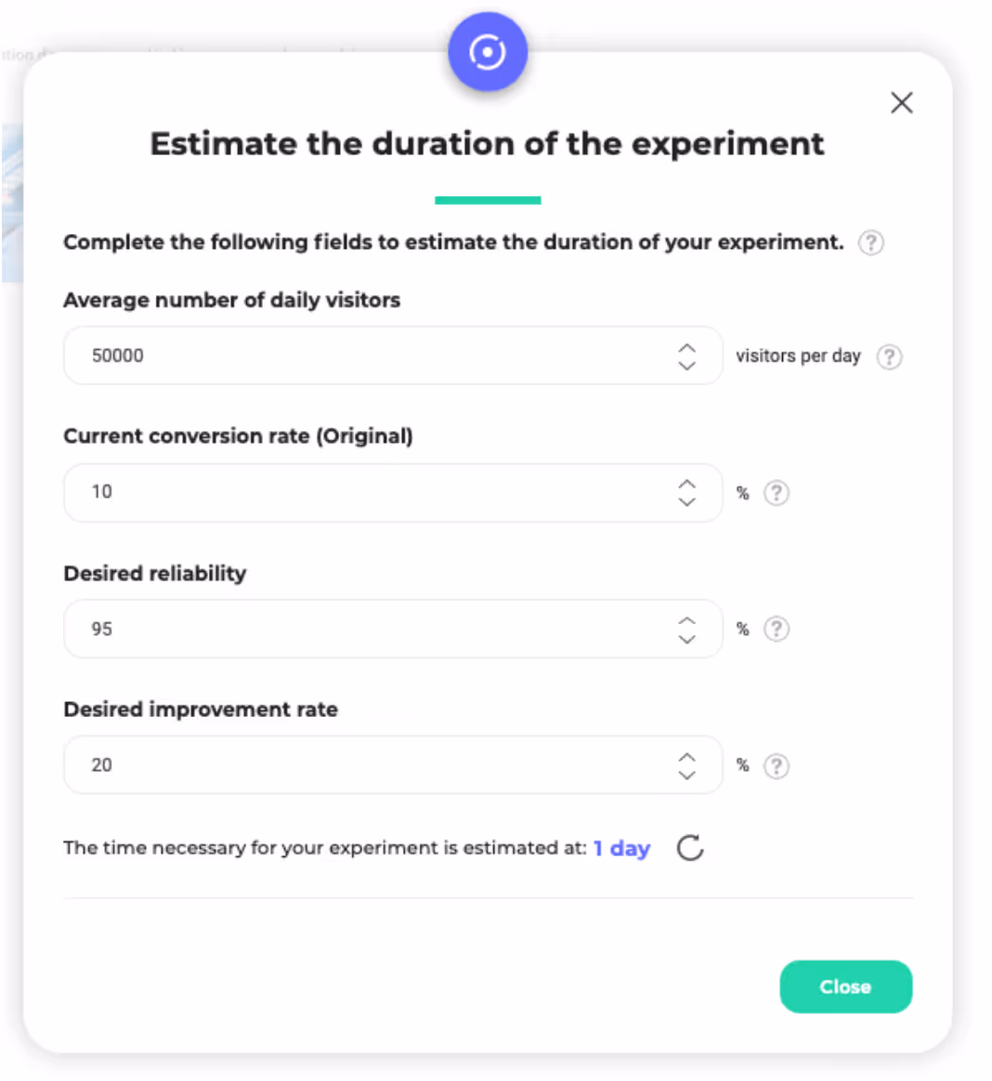
Task: Click the 1 day estimate text
Action: point(620,848)
